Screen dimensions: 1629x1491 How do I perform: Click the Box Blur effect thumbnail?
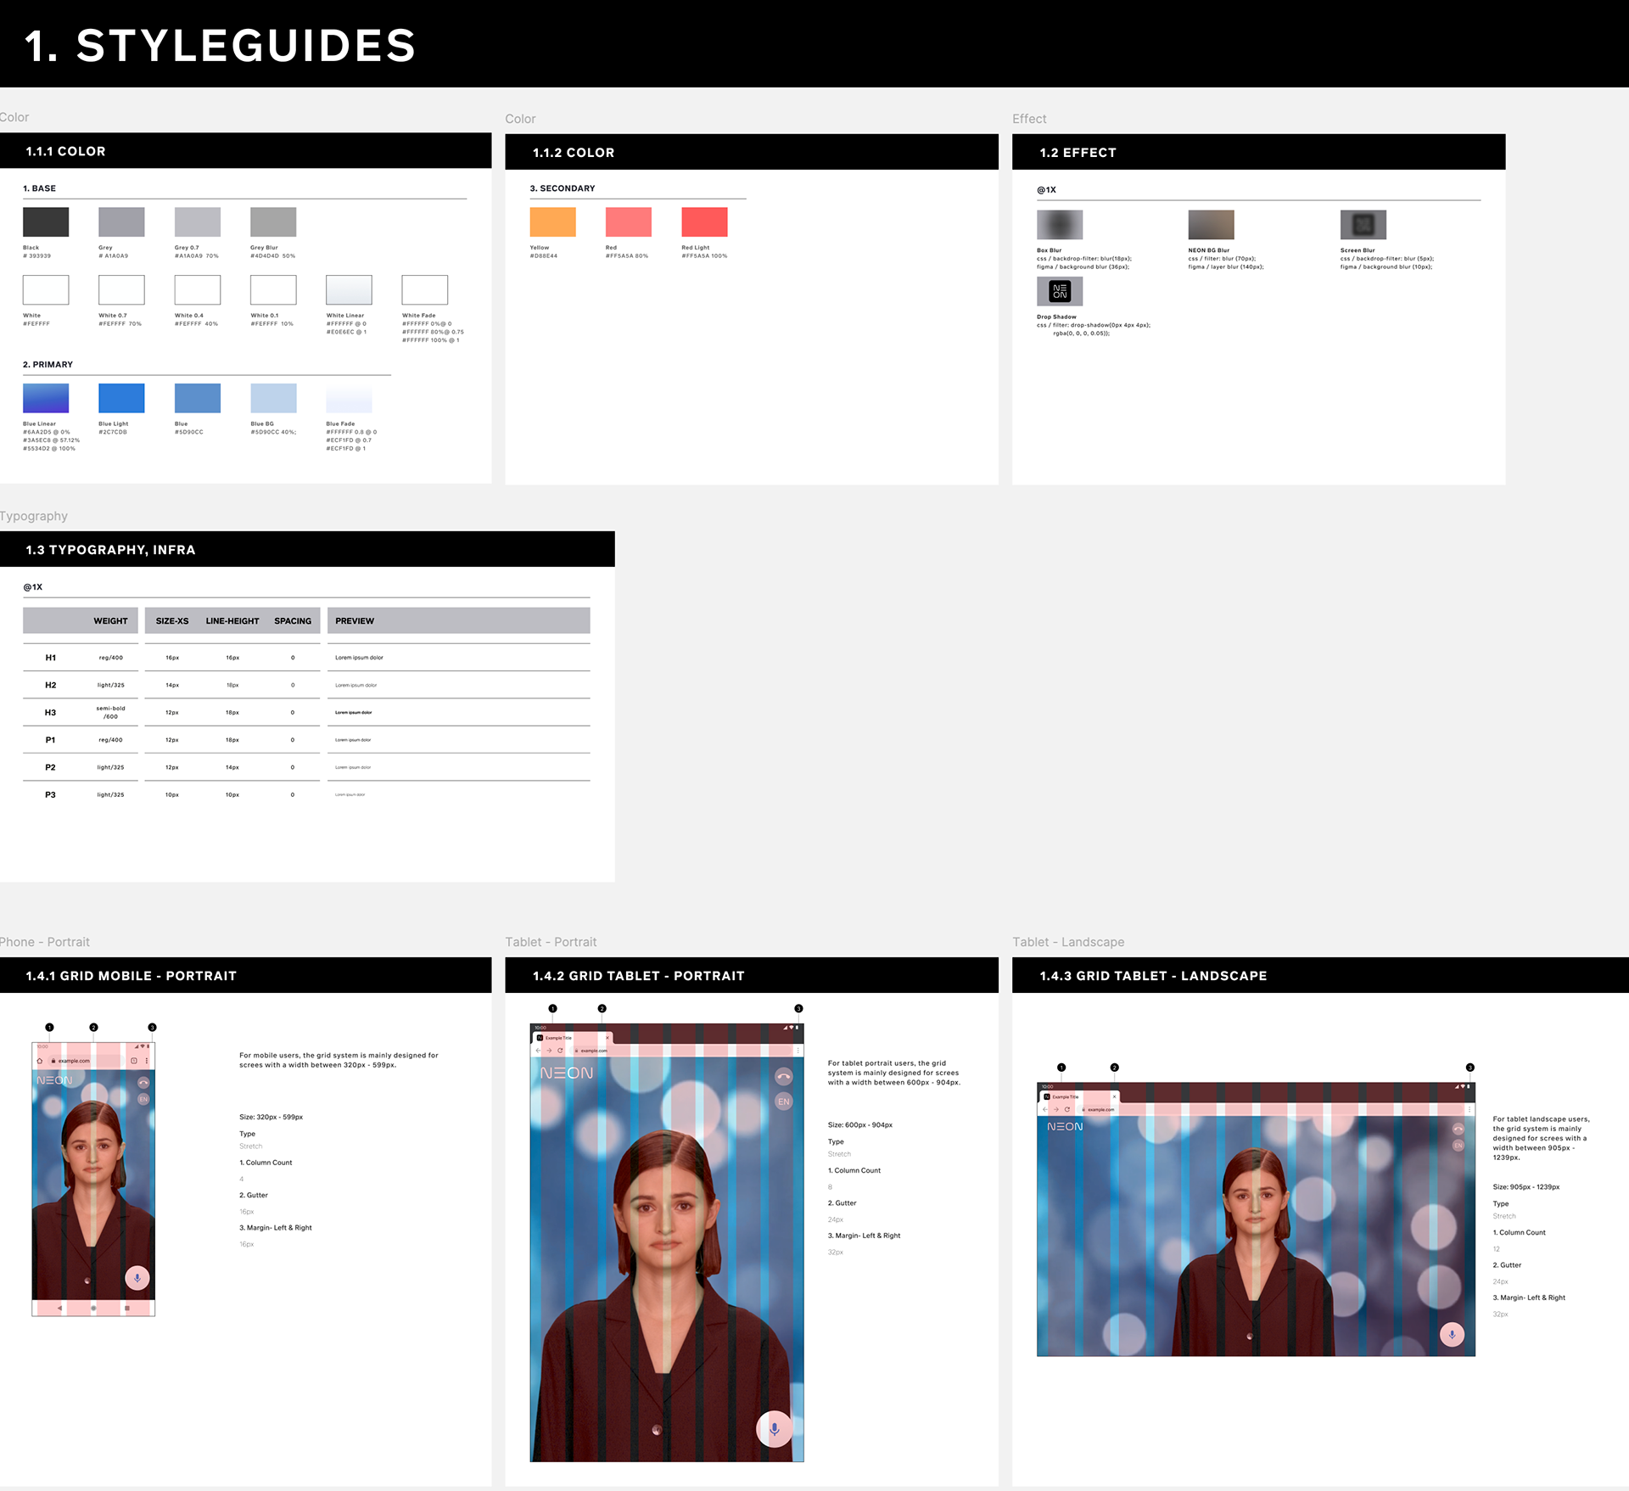click(x=1060, y=225)
